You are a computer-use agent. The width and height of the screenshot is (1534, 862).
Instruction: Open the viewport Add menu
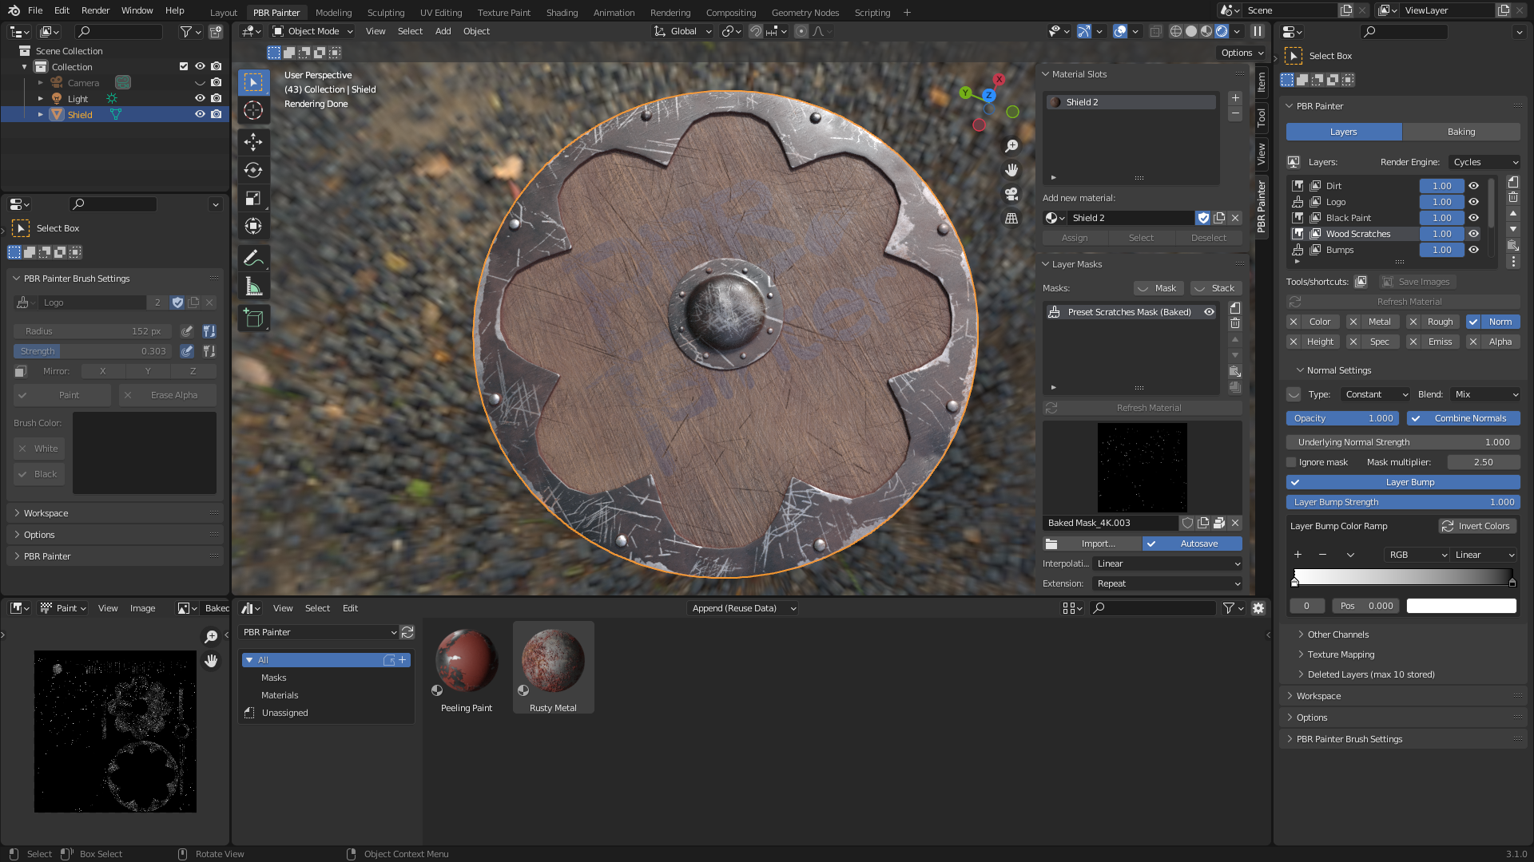click(443, 31)
